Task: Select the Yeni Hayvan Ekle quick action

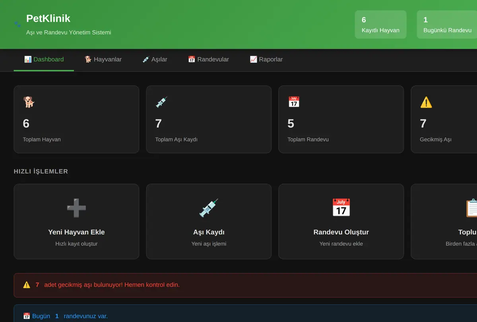Action: 76,222
